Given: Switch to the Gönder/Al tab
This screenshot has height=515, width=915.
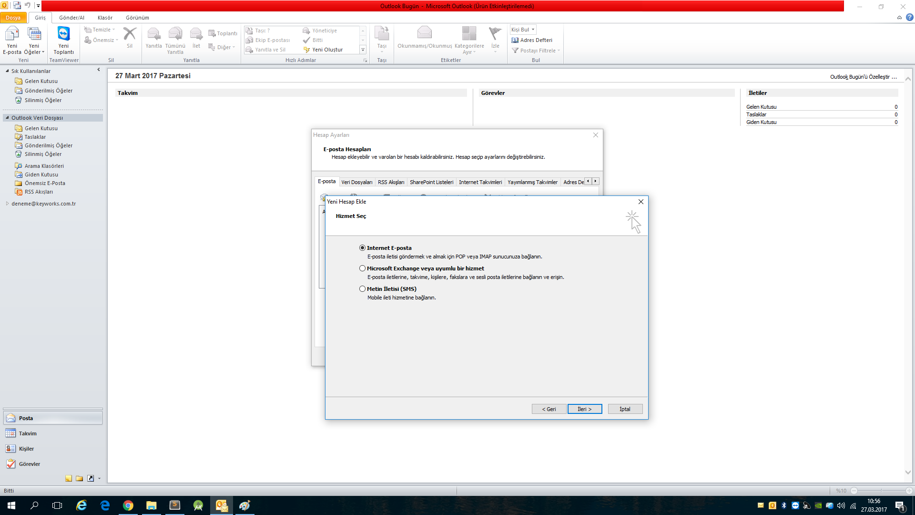Looking at the screenshot, I should [71, 18].
